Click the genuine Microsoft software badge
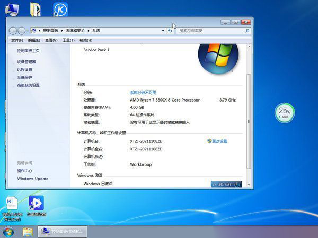Screen dimensions: 318x238 click(226, 184)
